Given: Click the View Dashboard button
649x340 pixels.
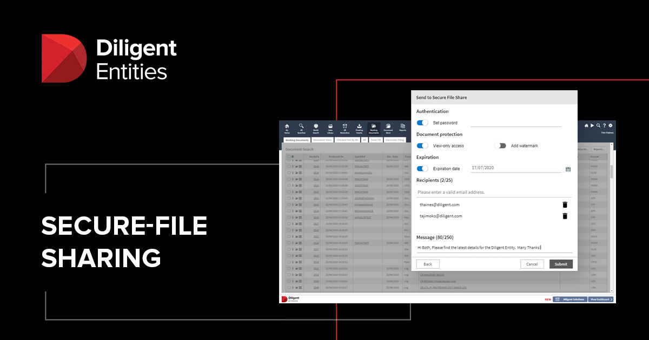Looking at the screenshot, I should [601, 299].
